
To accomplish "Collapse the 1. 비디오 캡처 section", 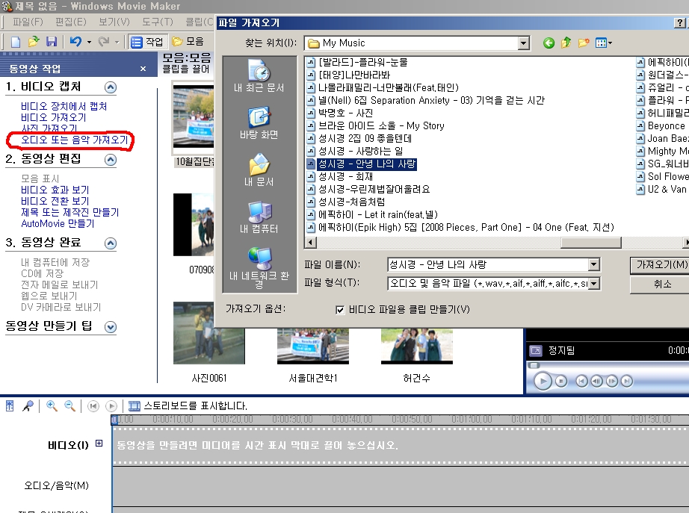I will [111, 87].
